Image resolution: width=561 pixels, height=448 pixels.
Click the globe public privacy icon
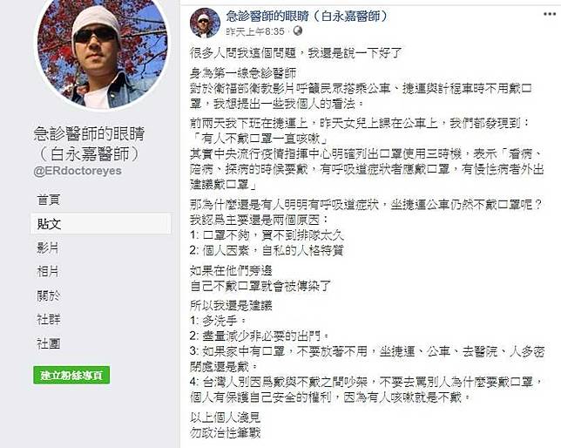(x=298, y=31)
